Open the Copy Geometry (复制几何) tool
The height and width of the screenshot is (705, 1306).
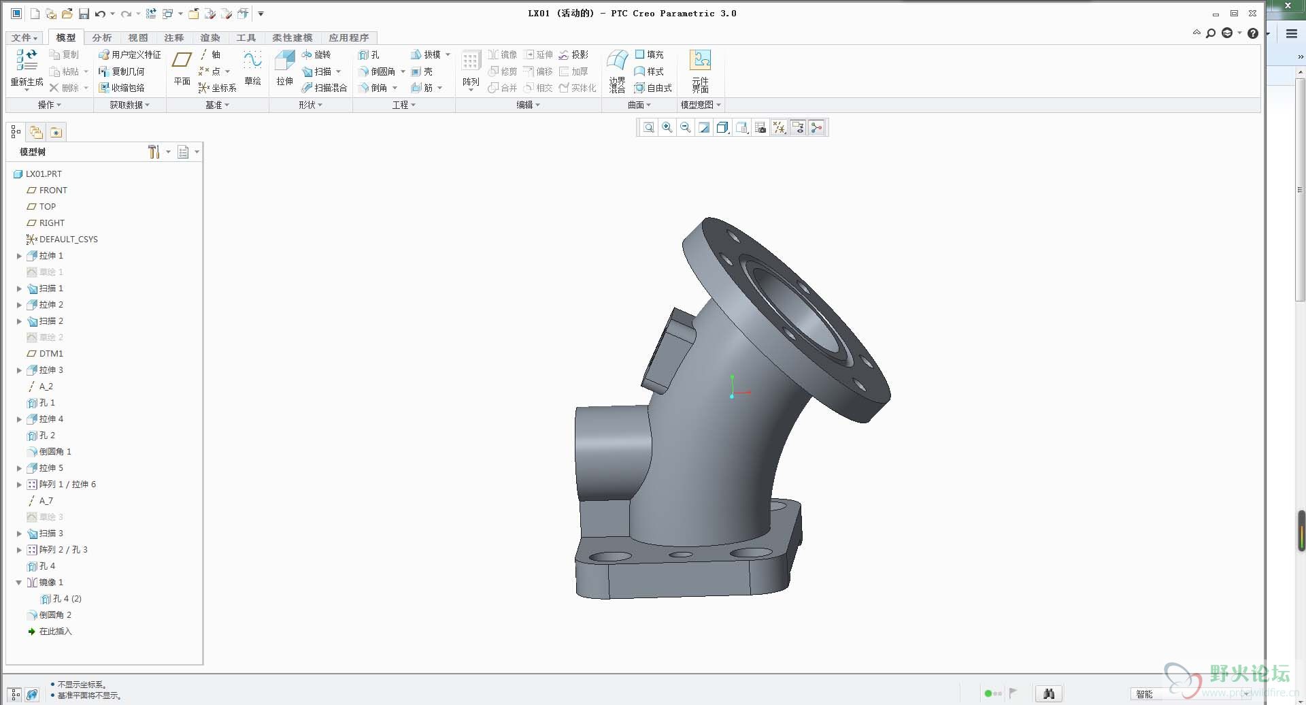tap(122, 71)
